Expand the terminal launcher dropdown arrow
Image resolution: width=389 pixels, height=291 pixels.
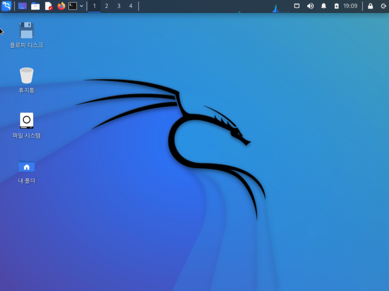pyautogui.click(x=81, y=6)
